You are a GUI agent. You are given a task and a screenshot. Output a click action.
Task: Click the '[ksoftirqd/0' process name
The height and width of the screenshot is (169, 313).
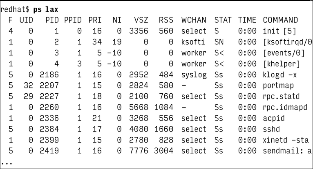click(287, 42)
